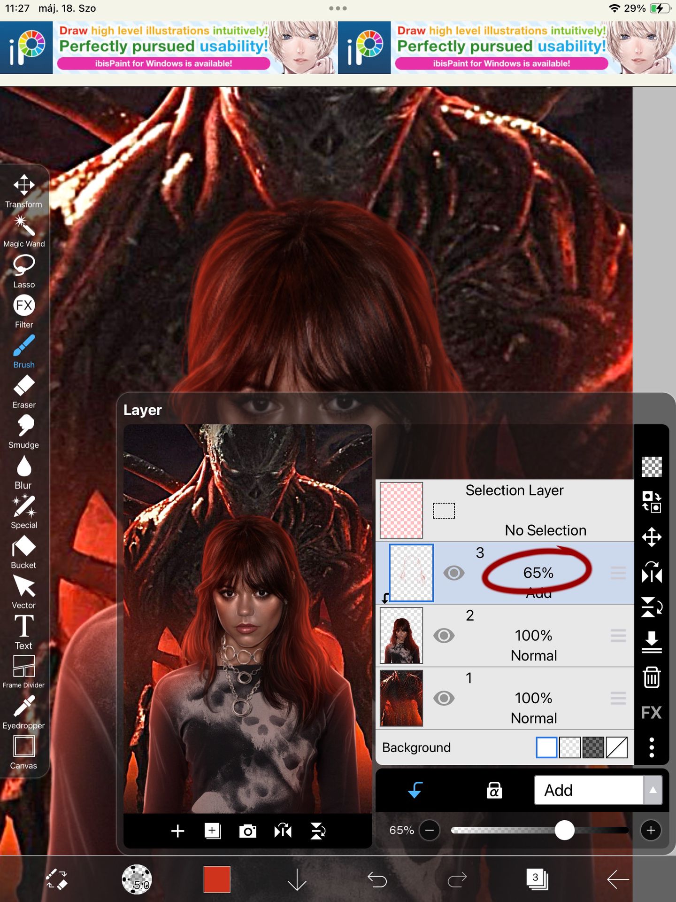Select the Brush tool
This screenshot has height=902, width=676.
coord(24,351)
